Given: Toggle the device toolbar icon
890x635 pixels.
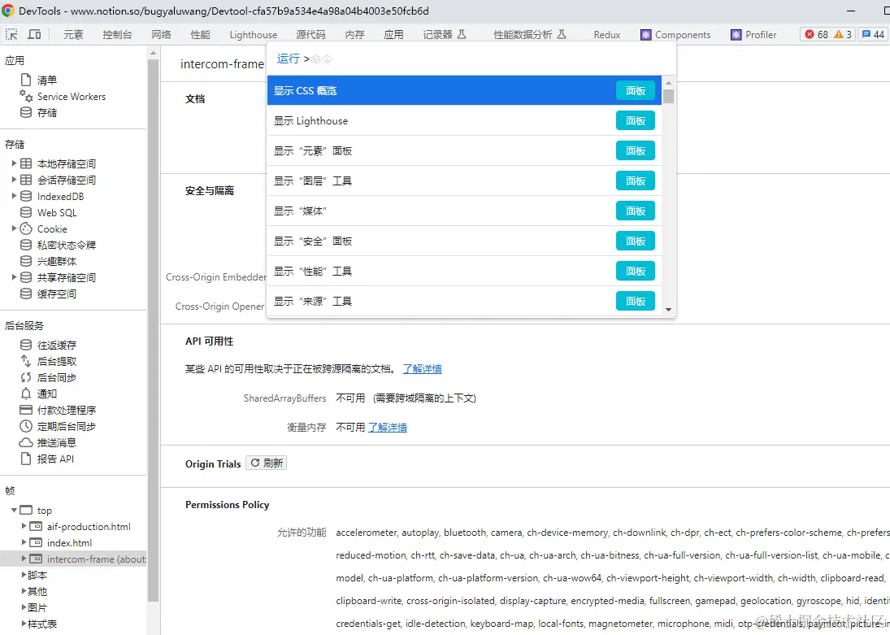Looking at the screenshot, I should 35,35.
